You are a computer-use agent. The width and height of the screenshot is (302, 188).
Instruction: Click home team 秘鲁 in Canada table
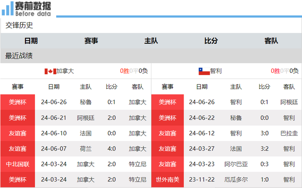[86, 102]
